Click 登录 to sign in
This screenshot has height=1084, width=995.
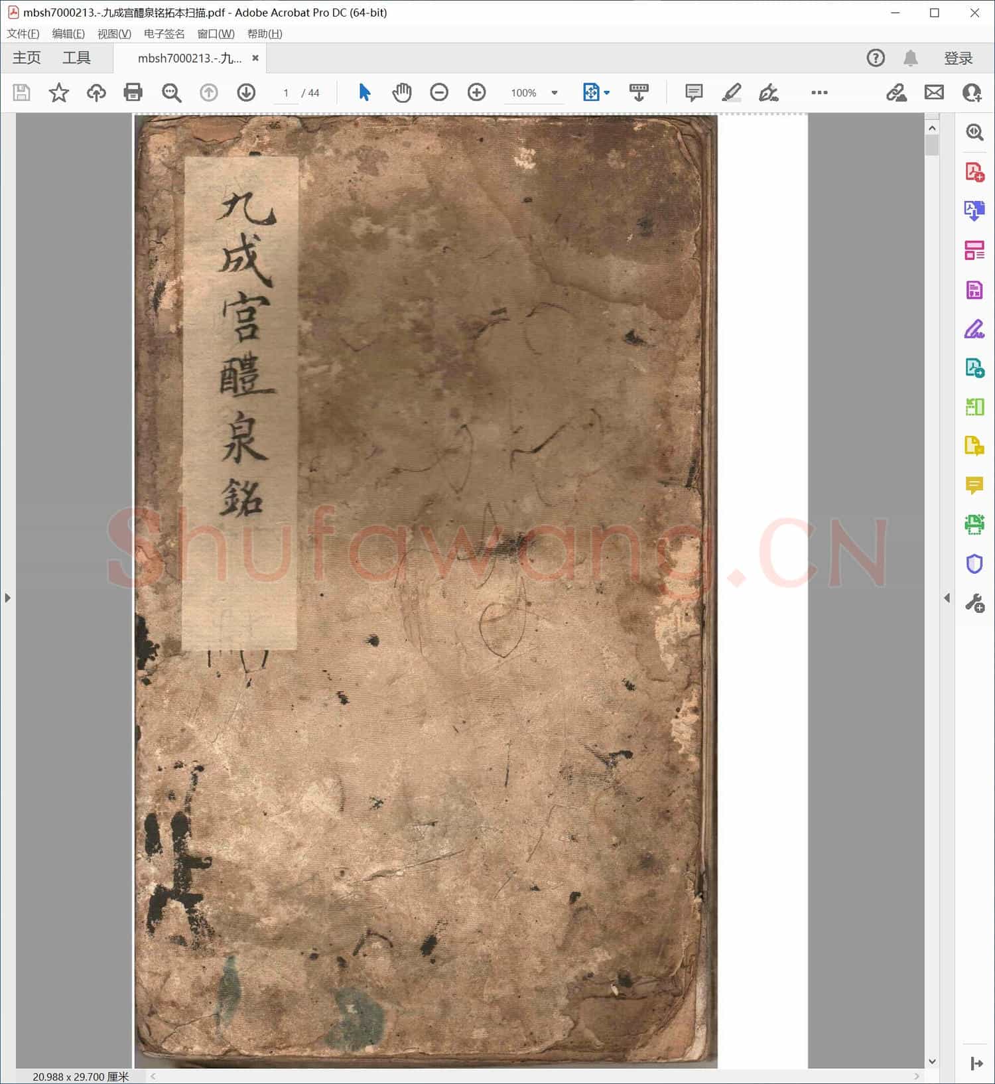[958, 58]
